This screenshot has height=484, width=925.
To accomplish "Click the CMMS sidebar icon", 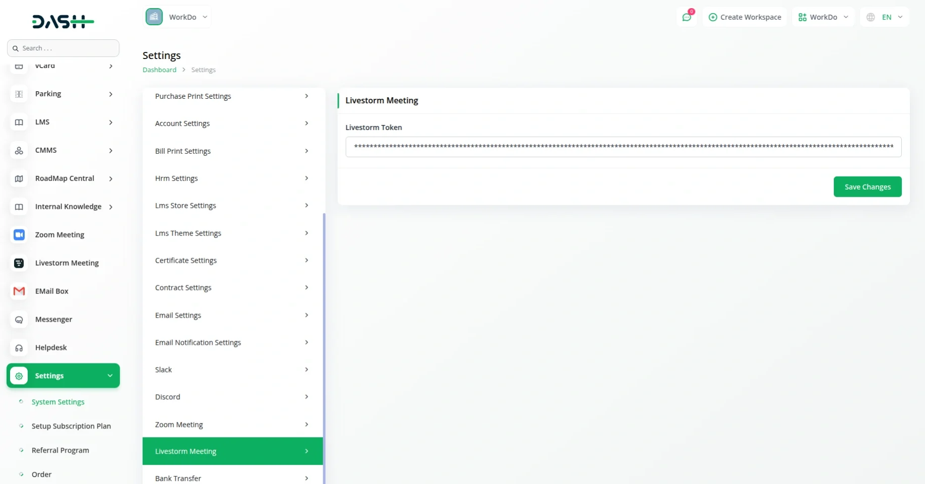I will [19, 150].
